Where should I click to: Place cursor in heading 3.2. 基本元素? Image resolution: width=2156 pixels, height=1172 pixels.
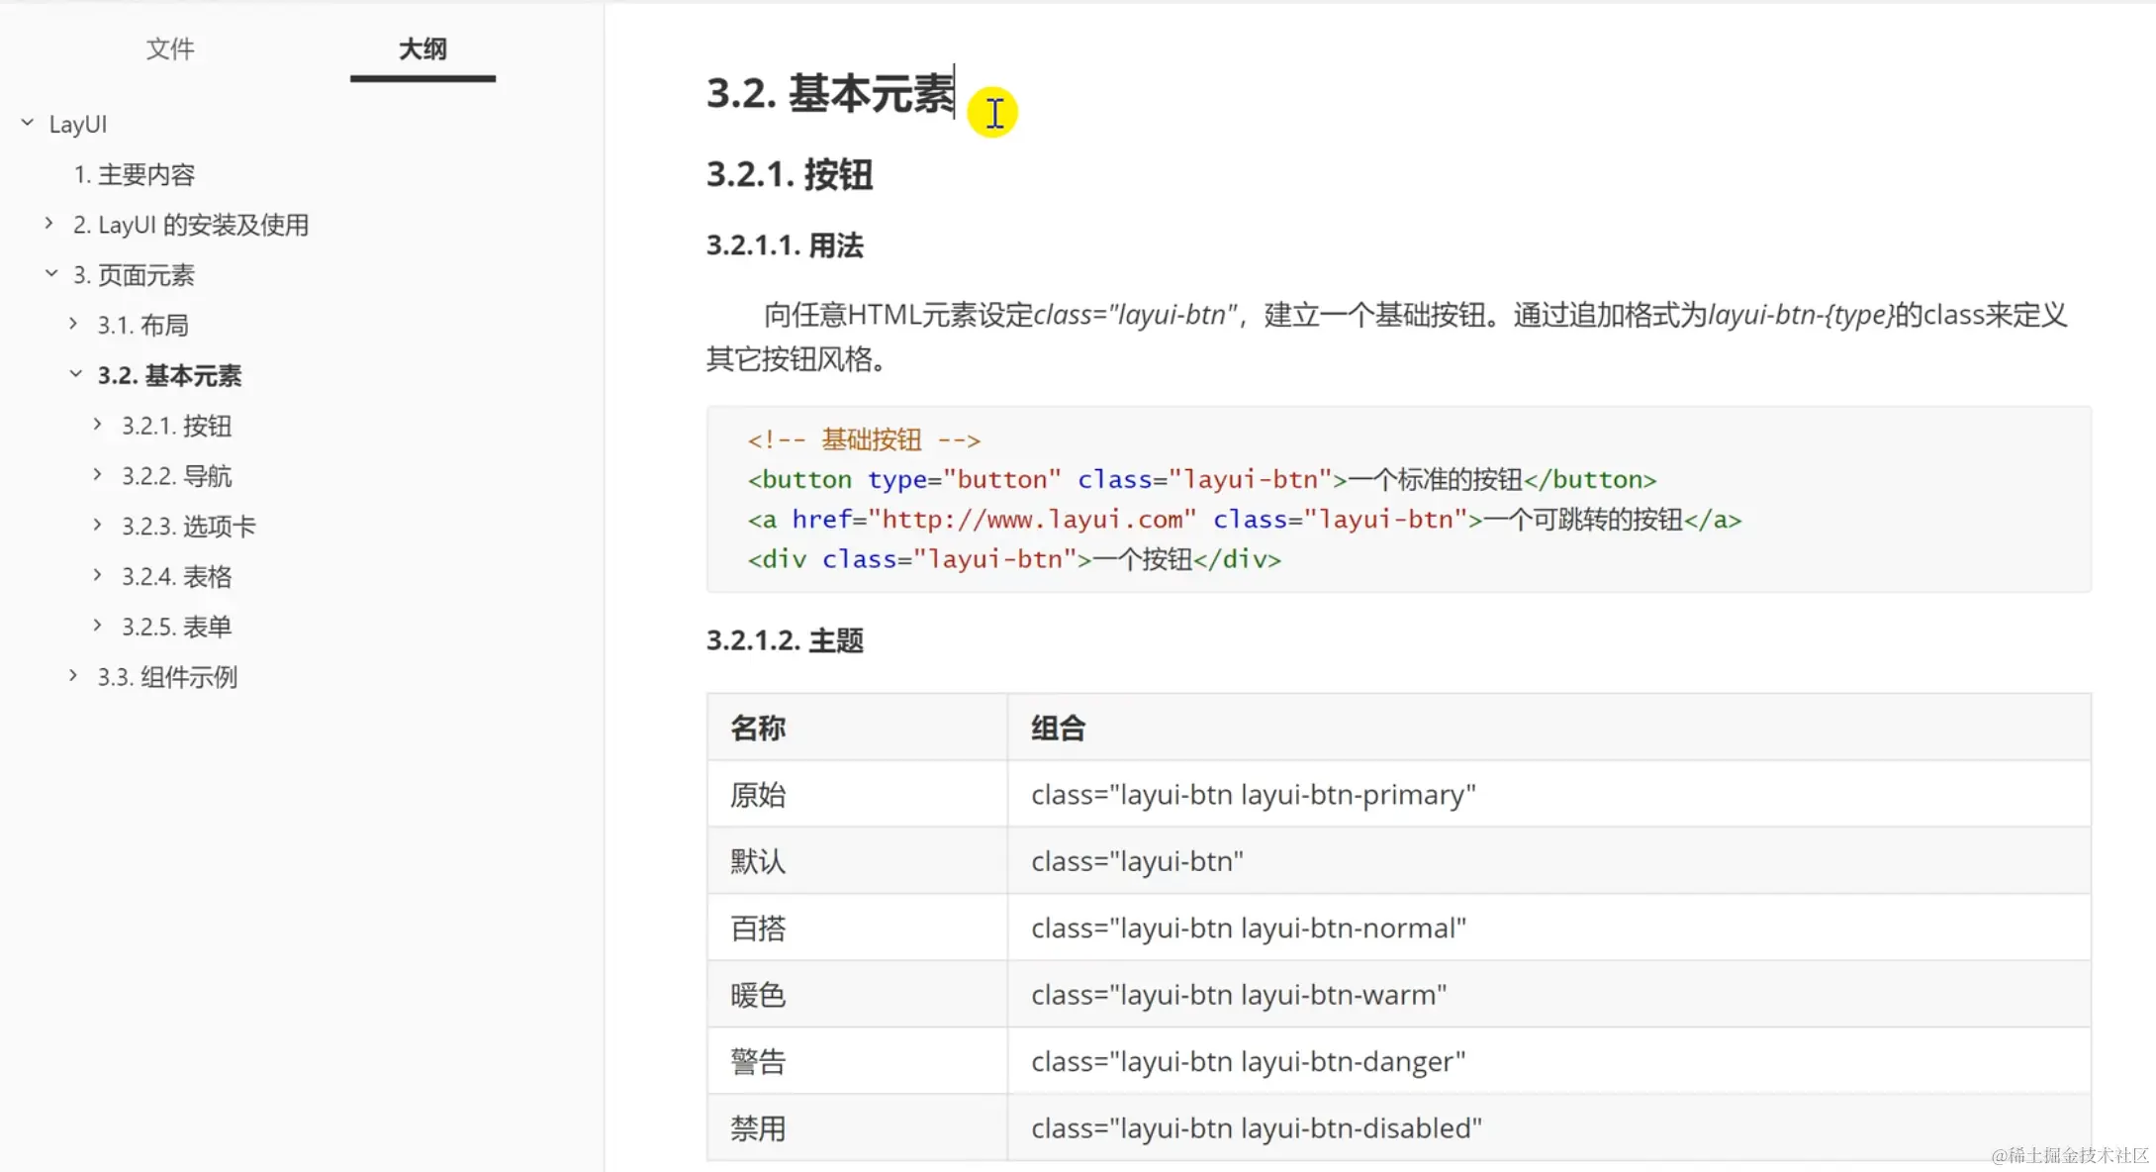(x=830, y=94)
